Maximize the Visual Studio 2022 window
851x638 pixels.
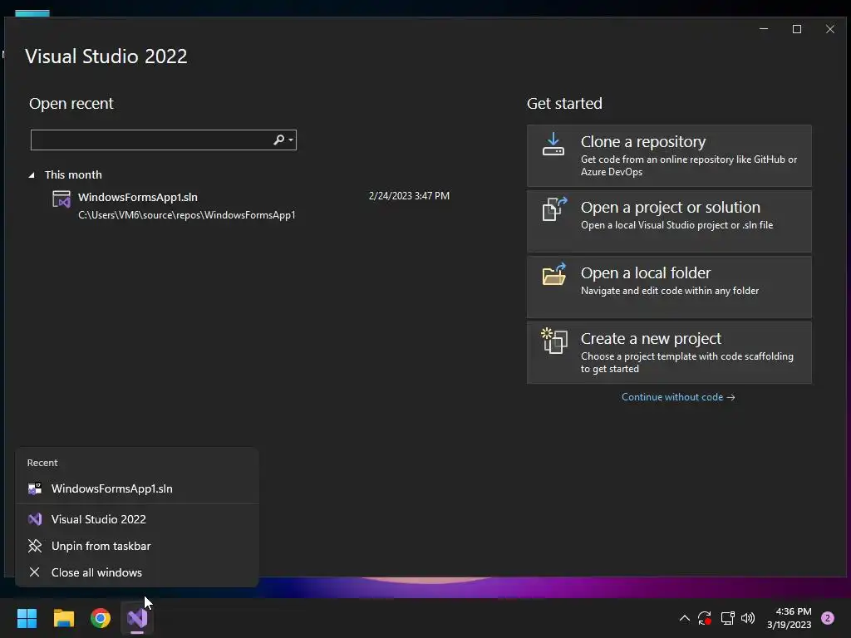tap(797, 29)
